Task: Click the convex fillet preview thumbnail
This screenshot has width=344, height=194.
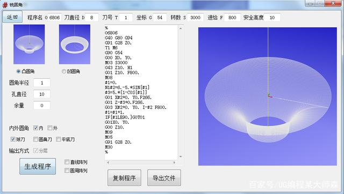Action: 29,44
